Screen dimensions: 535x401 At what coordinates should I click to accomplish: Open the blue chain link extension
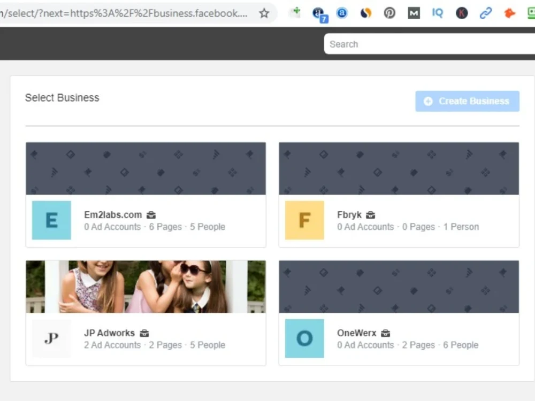486,13
